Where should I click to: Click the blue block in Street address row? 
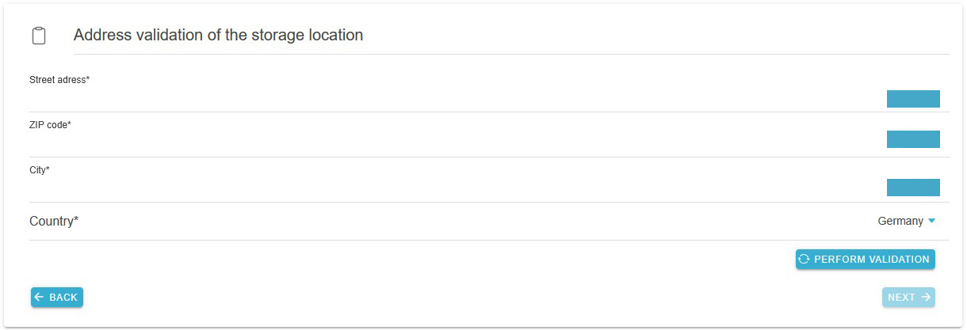[913, 99]
